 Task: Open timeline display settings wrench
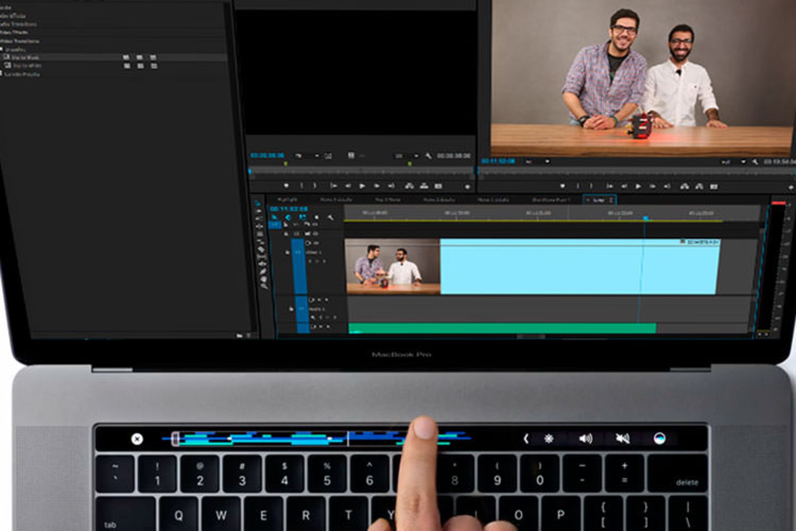point(330,217)
